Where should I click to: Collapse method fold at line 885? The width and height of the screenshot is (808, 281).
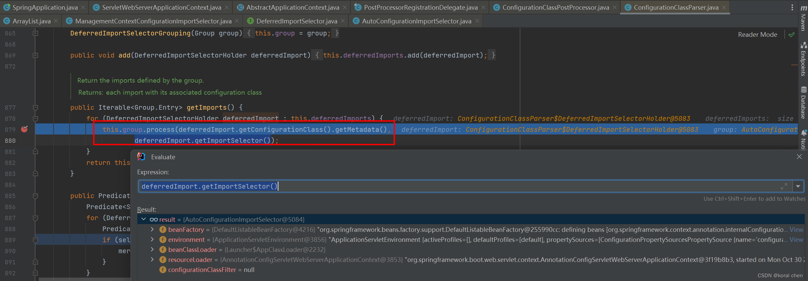pyautogui.click(x=35, y=196)
